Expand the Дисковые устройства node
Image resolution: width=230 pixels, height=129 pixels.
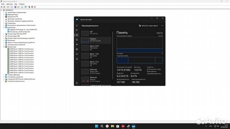click(4, 19)
